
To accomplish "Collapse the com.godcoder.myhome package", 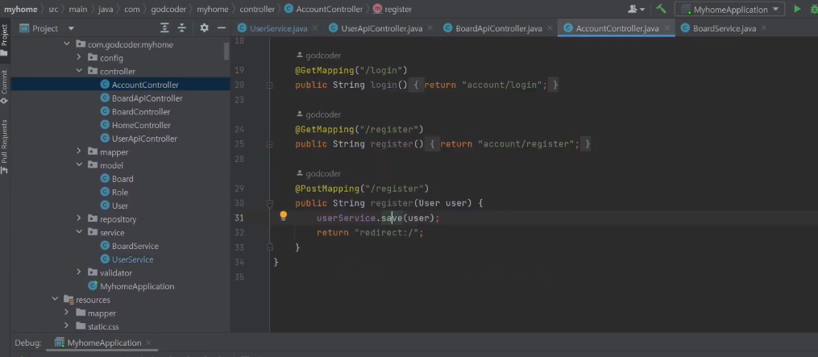I will 67,44.
